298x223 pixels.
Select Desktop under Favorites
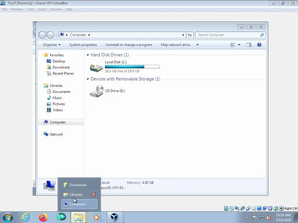(59, 61)
